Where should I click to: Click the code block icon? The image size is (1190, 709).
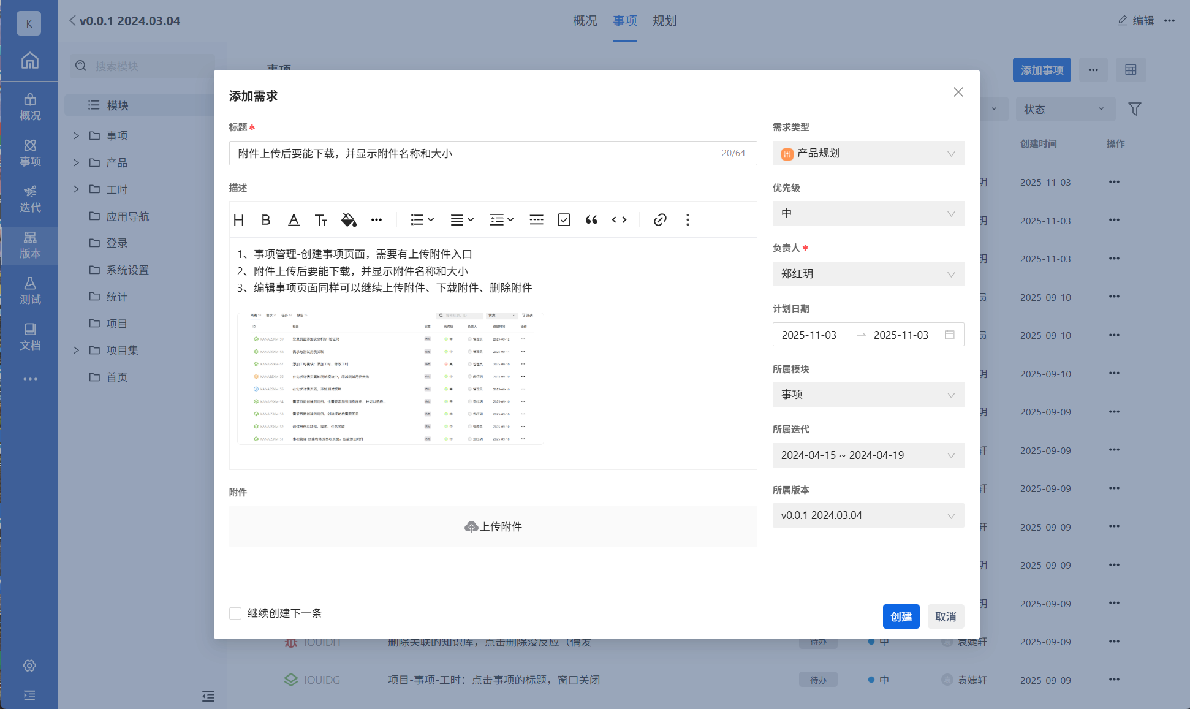619,220
